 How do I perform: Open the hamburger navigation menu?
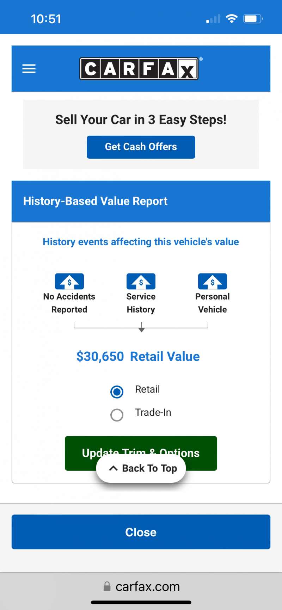pos(29,69)
